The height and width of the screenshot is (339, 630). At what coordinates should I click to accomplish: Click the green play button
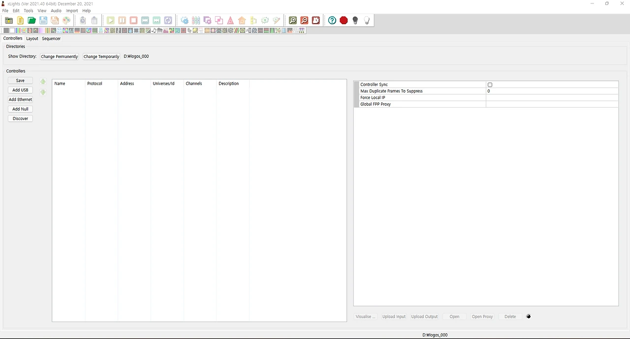[111, 20]
